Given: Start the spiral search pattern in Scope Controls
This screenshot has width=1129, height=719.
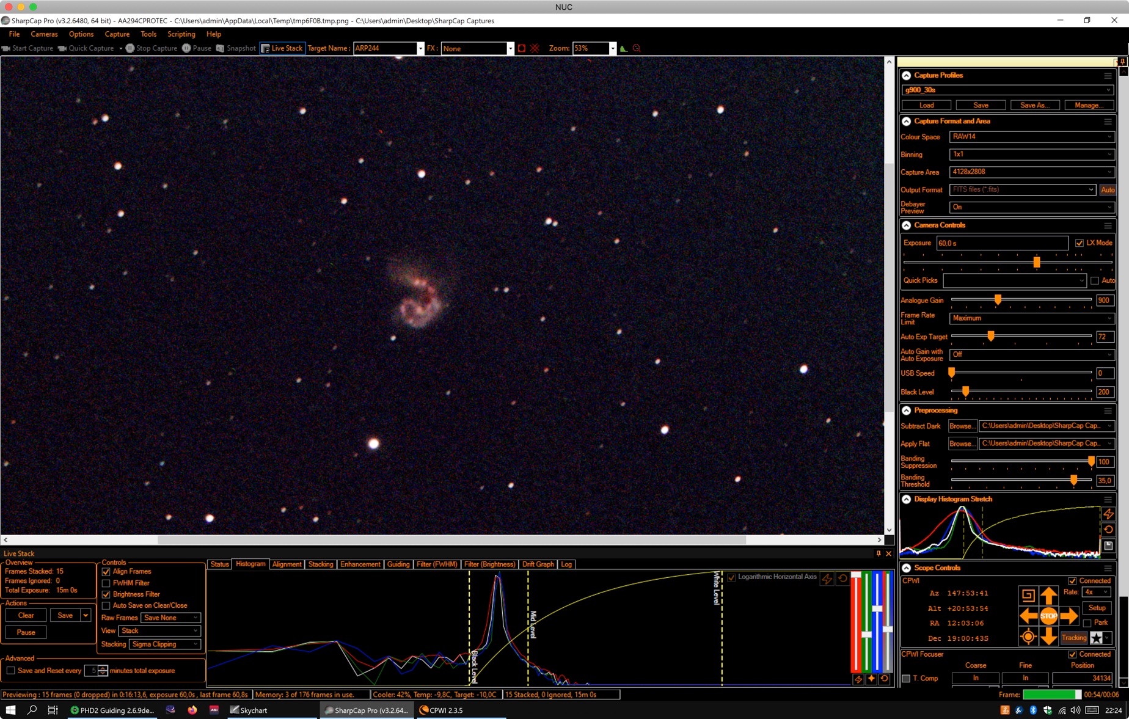Looking at the screenshot, I should pos(1028,595).
